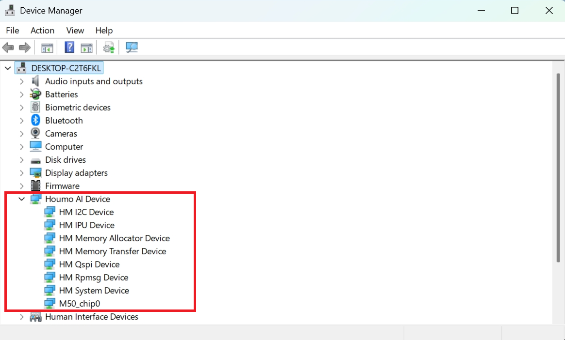Select HM System Device entry

pos(94,291)
